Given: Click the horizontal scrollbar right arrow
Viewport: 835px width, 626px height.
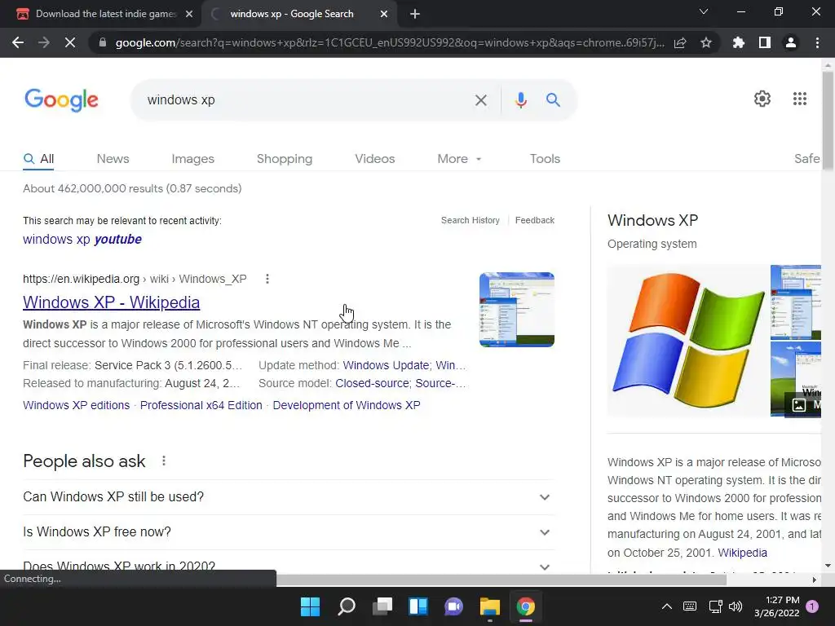Looking at the screenshot, I should (x=815, y=580).
